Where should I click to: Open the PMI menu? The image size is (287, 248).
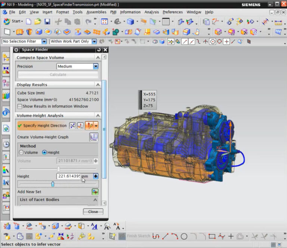coord(113,12)
